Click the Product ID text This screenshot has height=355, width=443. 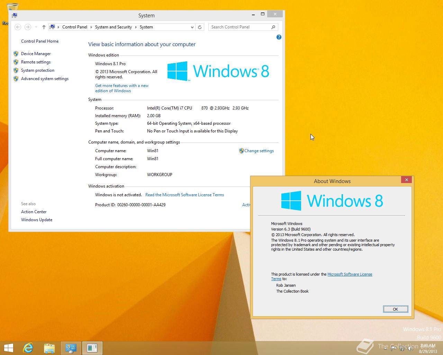coord(130,205)
